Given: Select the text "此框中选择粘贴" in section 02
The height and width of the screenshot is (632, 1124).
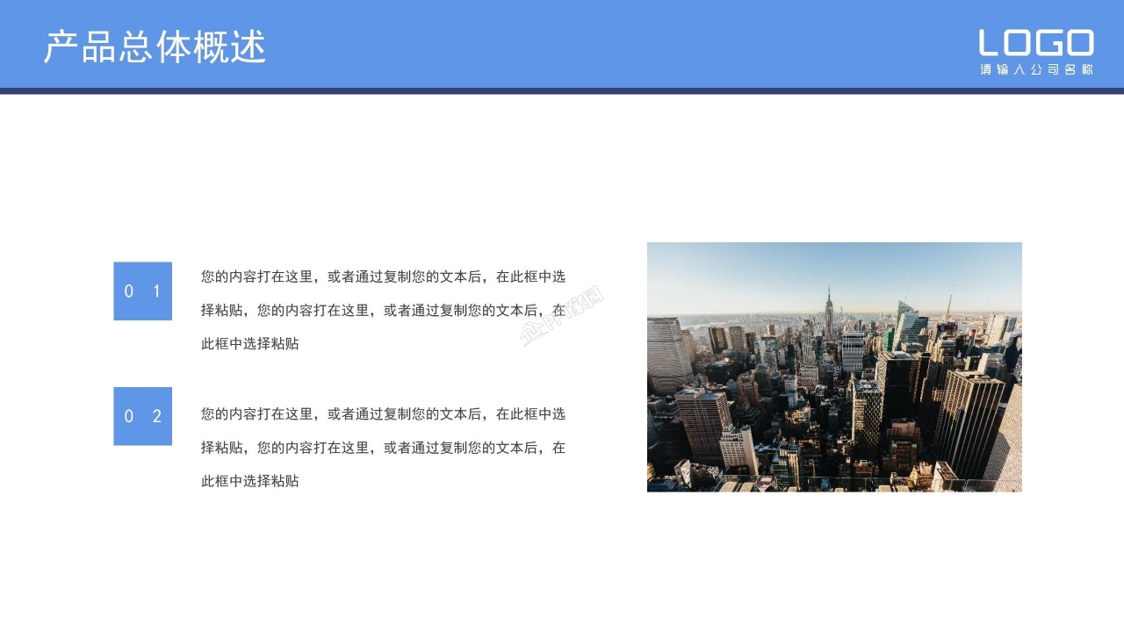Looking at the screenshot, I should [x=251, y=481].
